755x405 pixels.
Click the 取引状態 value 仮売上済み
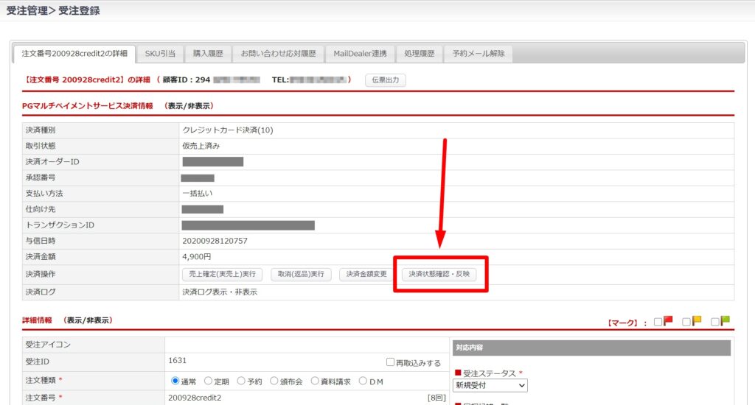click(201, 146)
